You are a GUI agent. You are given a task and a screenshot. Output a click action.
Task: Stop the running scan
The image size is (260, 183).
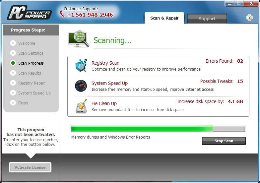pyautogui.click(x=224, y=141)
